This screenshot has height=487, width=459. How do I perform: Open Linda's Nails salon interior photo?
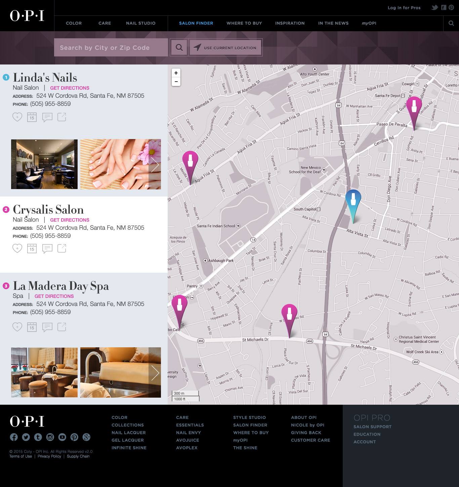[44, 164]
